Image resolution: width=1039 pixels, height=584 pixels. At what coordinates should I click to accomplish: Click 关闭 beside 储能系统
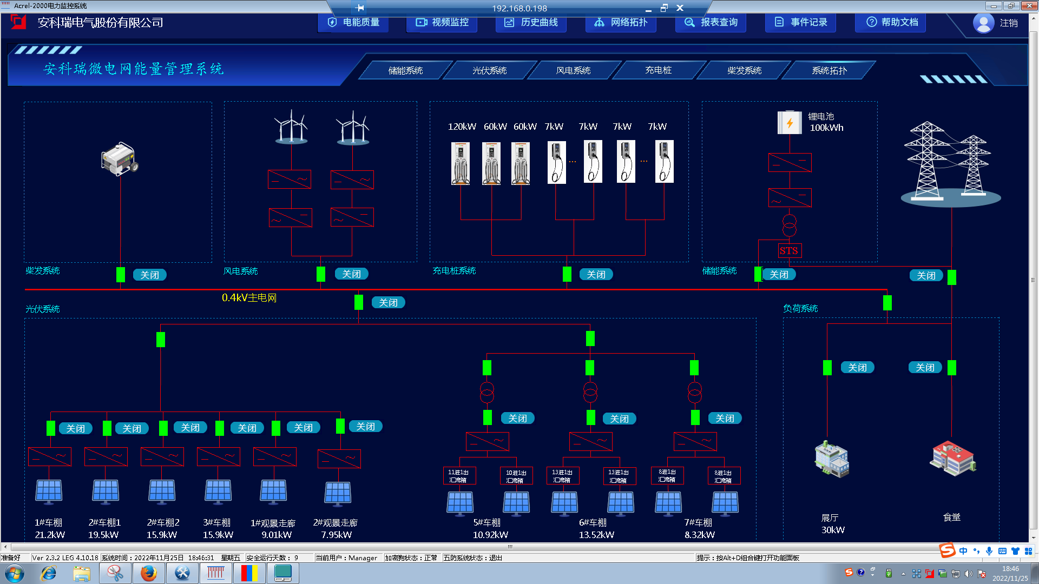tap(778, 274)
